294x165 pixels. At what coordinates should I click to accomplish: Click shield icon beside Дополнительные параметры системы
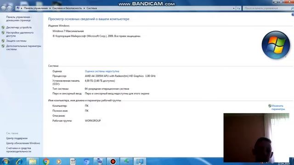3,46
